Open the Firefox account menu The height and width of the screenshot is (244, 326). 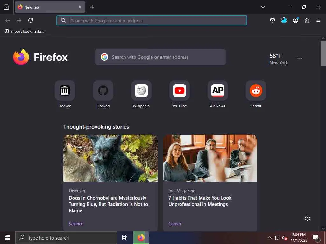(295, 20)
